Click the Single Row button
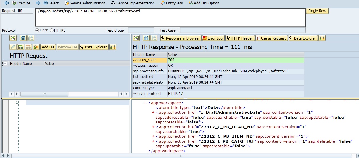 pyautogui.click(x=317, y=11)
